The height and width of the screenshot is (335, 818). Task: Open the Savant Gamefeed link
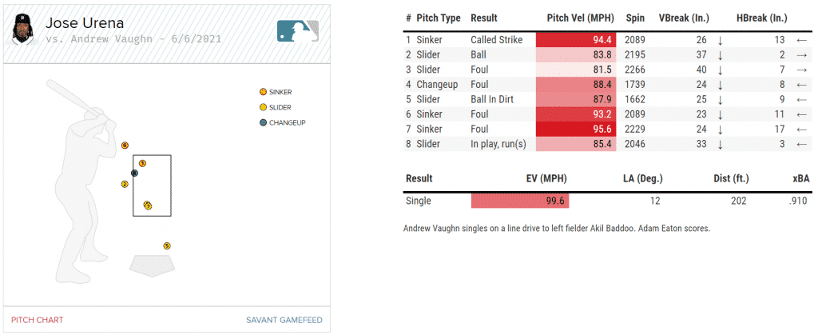pos(284,320)
